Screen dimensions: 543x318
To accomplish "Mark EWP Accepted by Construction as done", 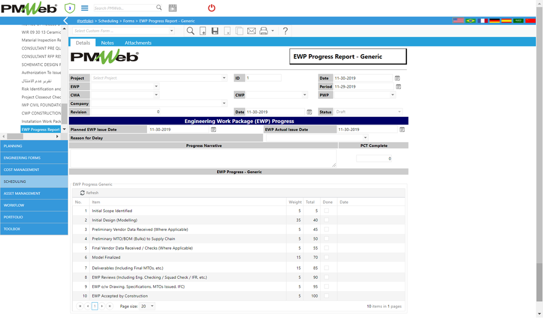I will point(327,296).
